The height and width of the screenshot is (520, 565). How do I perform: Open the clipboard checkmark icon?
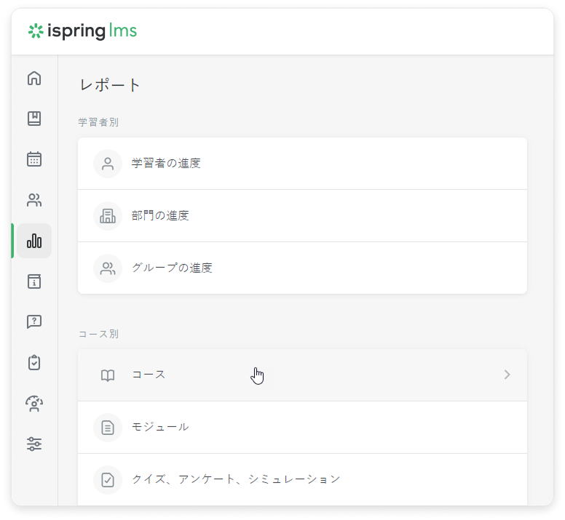pyautogui.click(x=34, y=362)
